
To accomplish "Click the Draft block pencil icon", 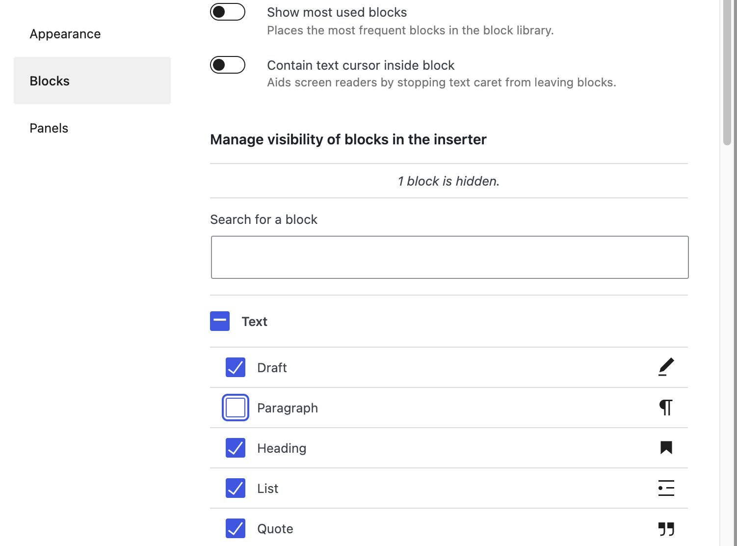I will pos(666,367).
